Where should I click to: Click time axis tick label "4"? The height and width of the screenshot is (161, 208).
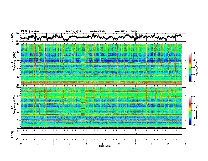point(86,144)
